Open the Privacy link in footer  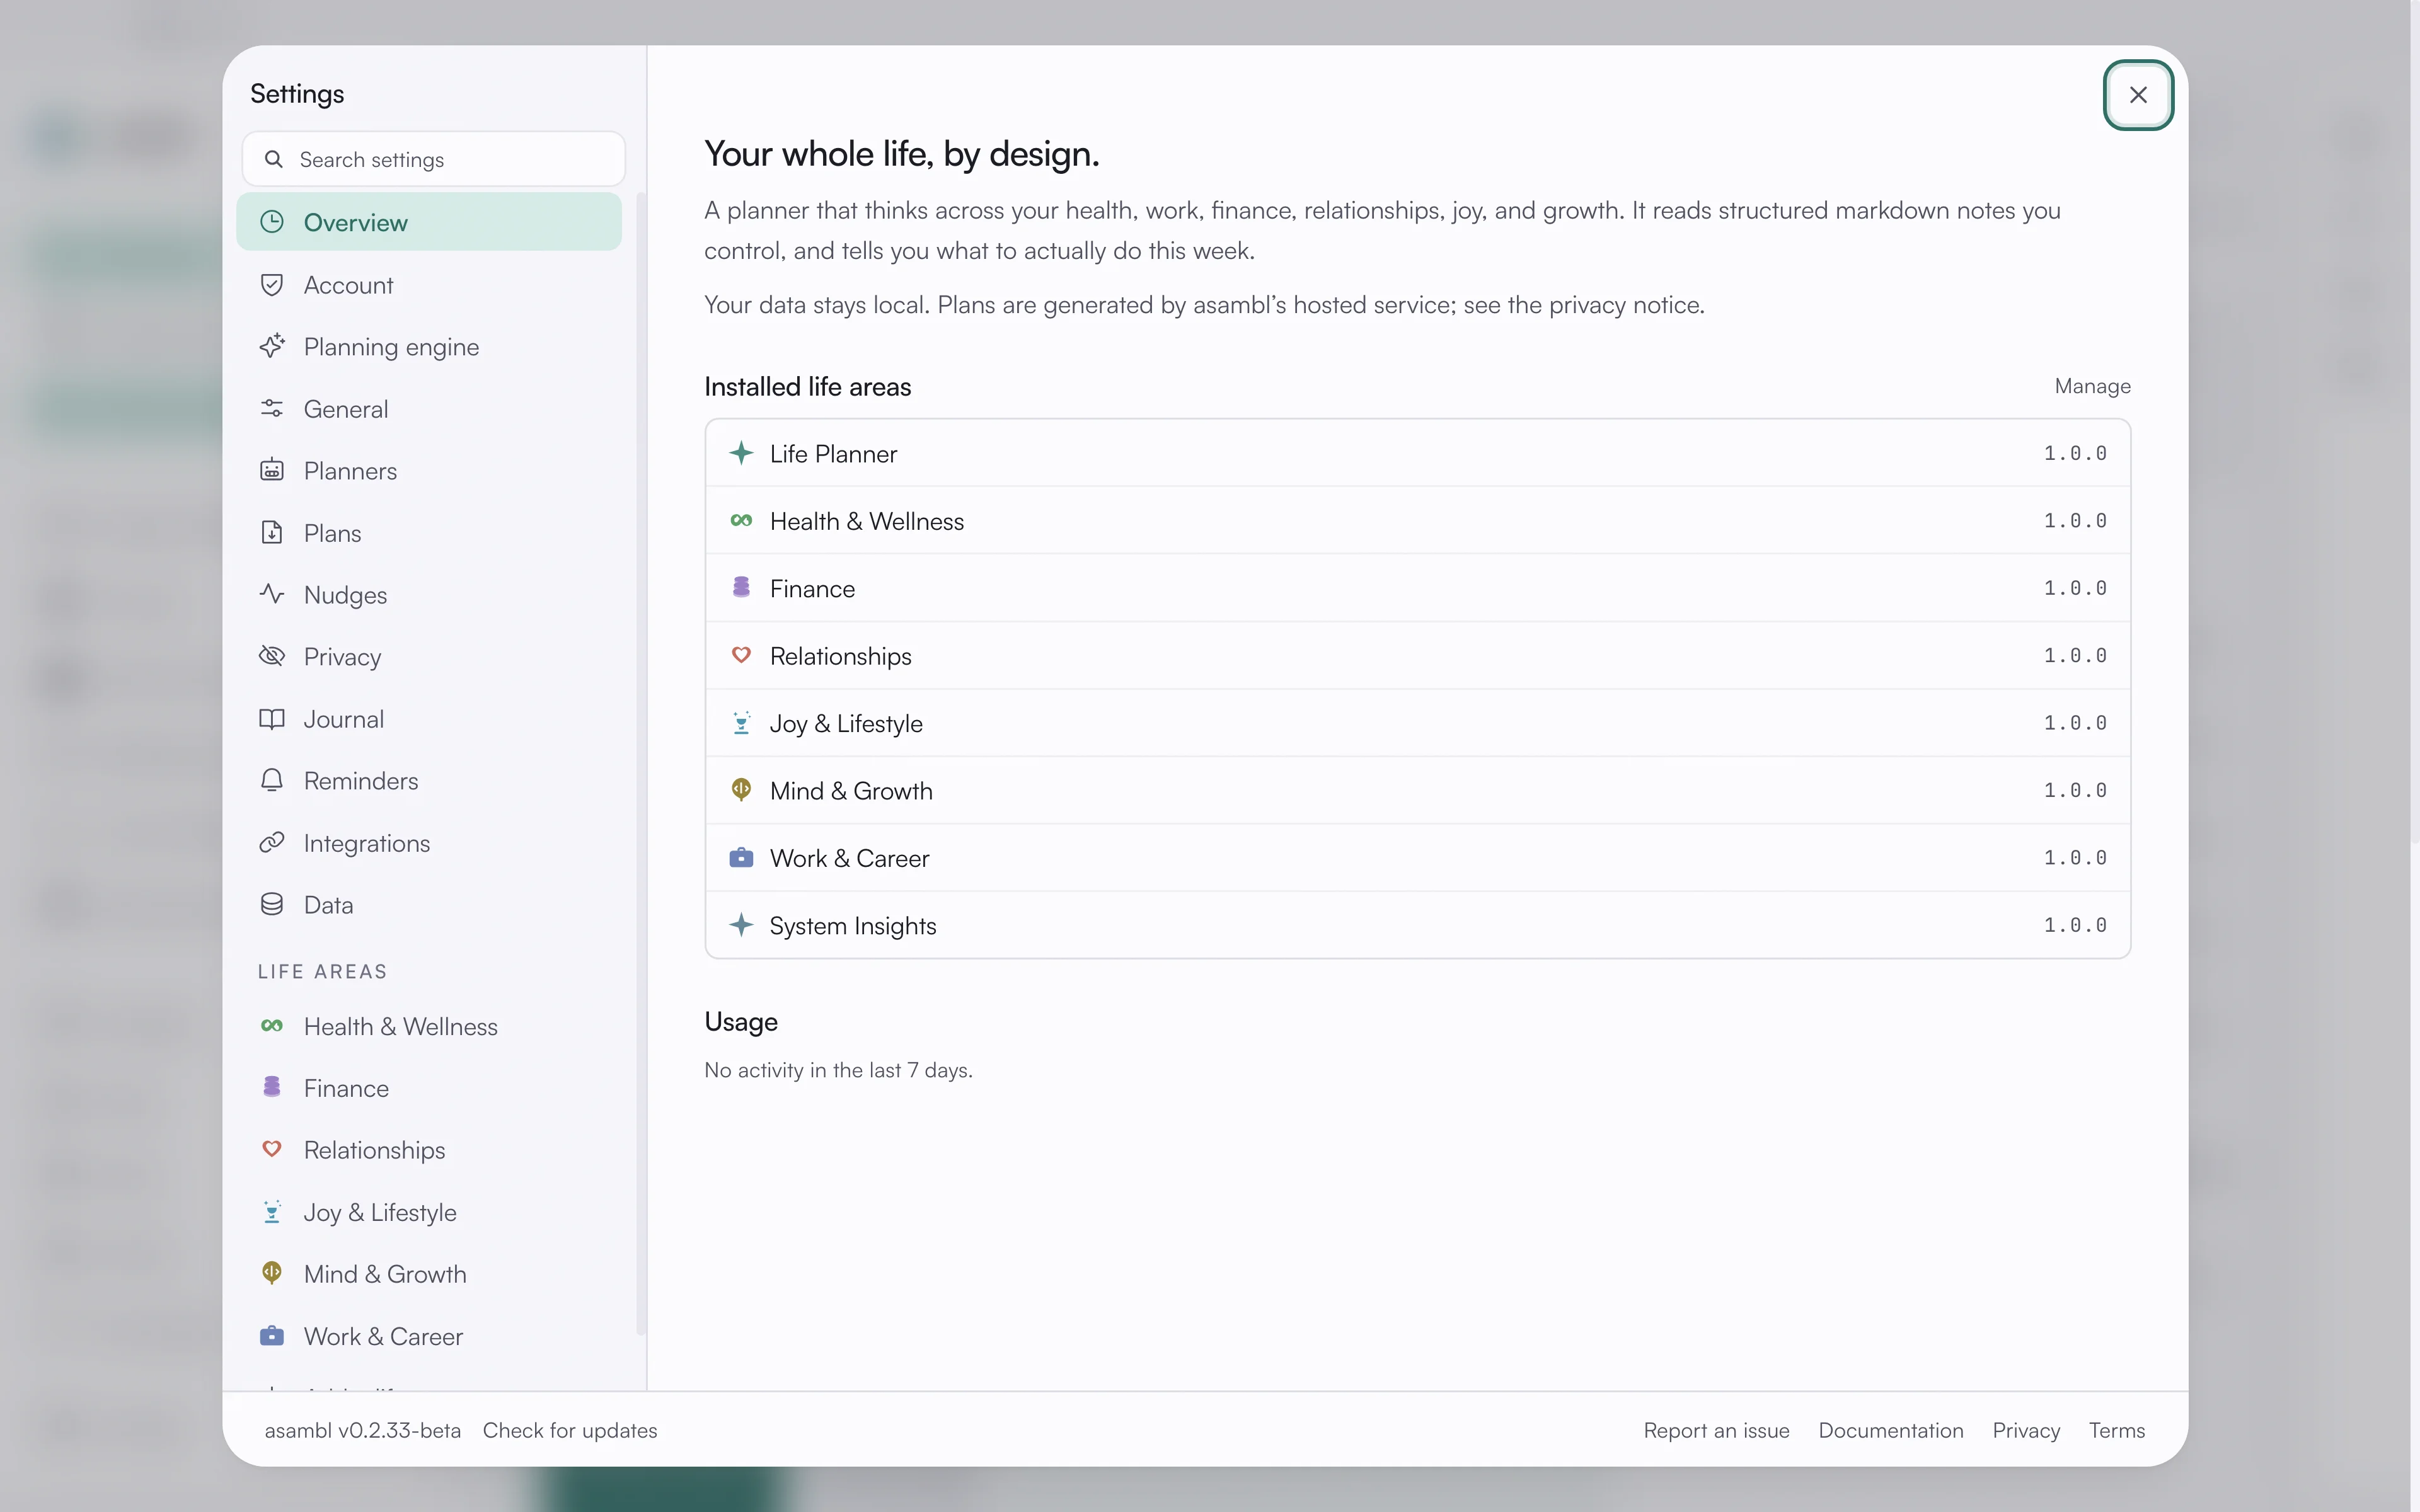2026,1430
